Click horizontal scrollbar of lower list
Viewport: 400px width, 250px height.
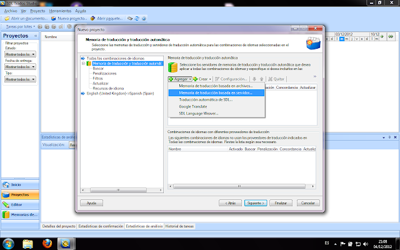click(x=242, y=186)
